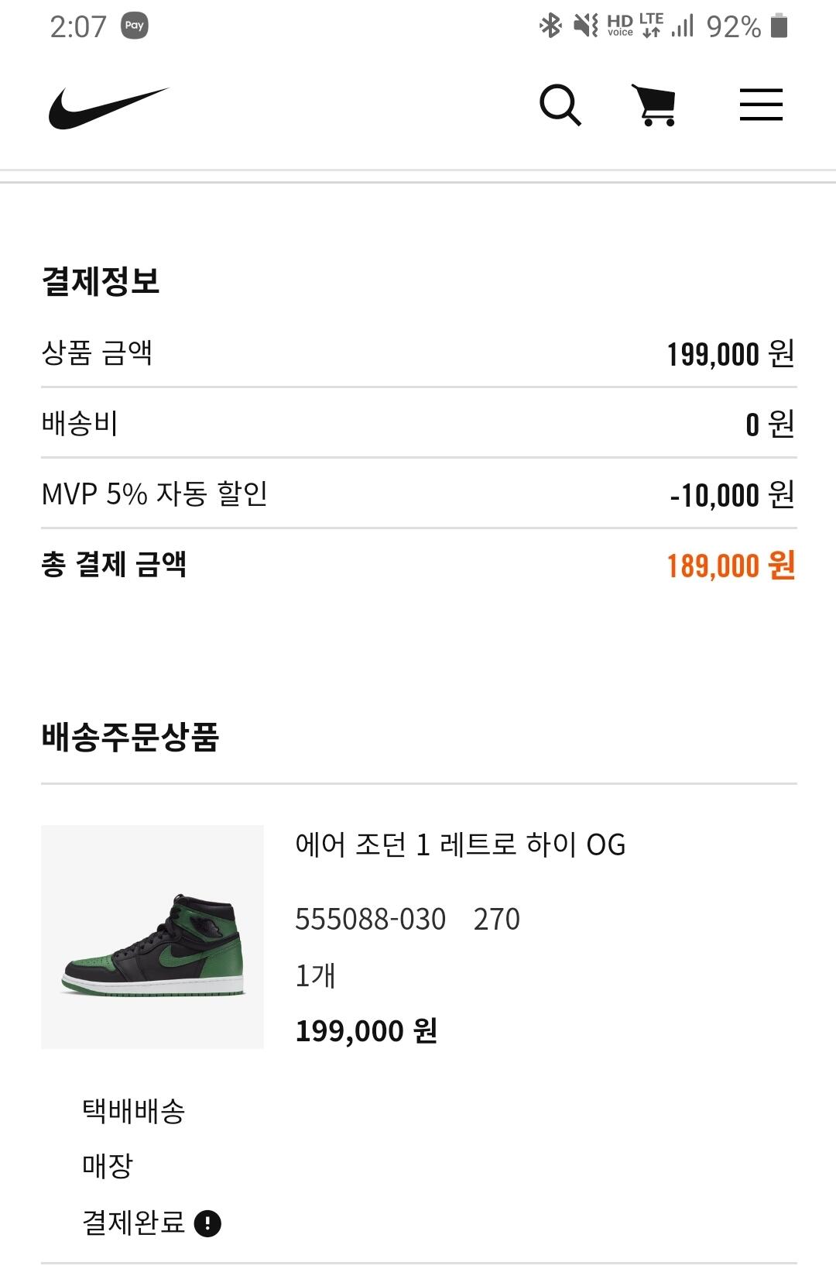Tap the LTE signal indicator
This screenshot has width=836, height=1276.
pyautogui.click(x=652, y=26)
